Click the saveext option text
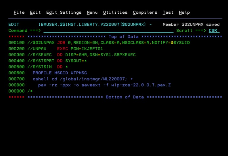228x156 pixels. (x=91, y=85)
